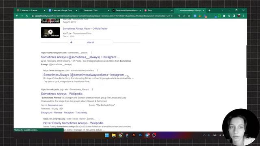Click 'Alternative rock' genre text
Image resolution: width=260 pixels, height=146 pixels.
(55, 105)
